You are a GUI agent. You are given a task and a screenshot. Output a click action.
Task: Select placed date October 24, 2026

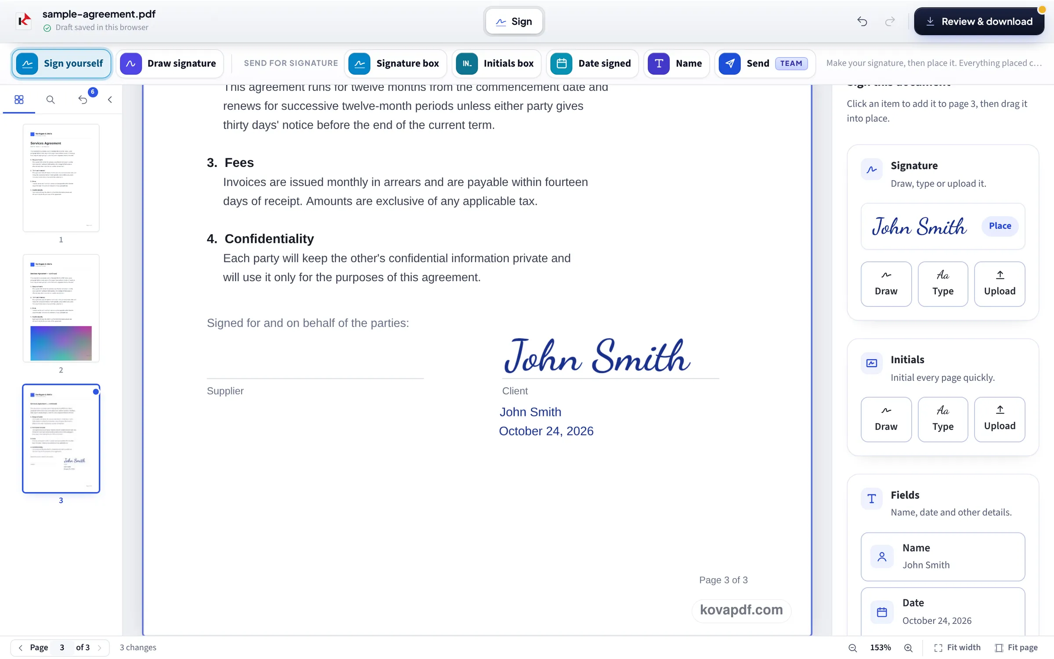(546, 431)
